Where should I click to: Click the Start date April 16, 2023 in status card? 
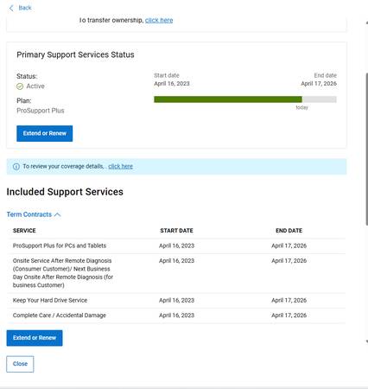click(172, 84)
